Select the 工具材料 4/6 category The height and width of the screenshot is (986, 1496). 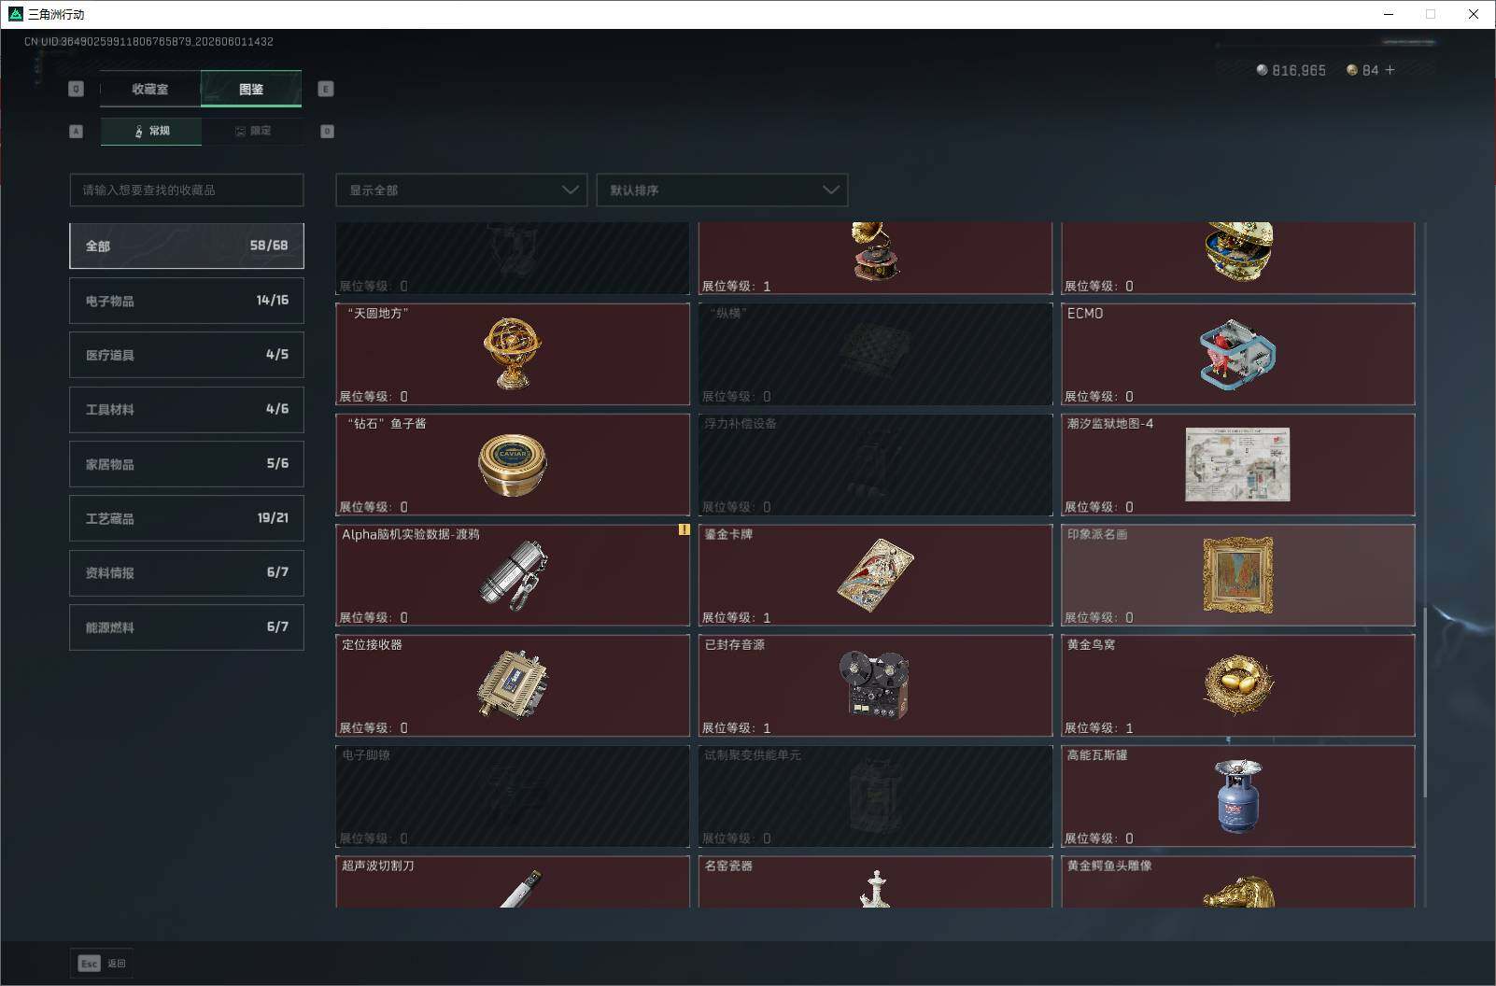187,409
